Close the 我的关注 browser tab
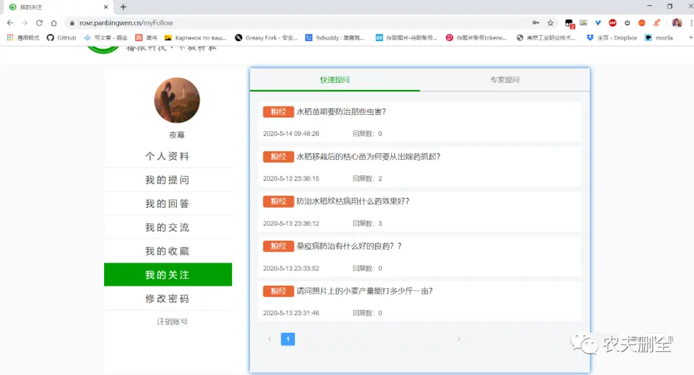The width and height of the screenshot is (694, 375). click(106, 7)
